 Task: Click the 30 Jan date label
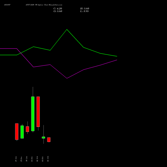tap(27, 159)
